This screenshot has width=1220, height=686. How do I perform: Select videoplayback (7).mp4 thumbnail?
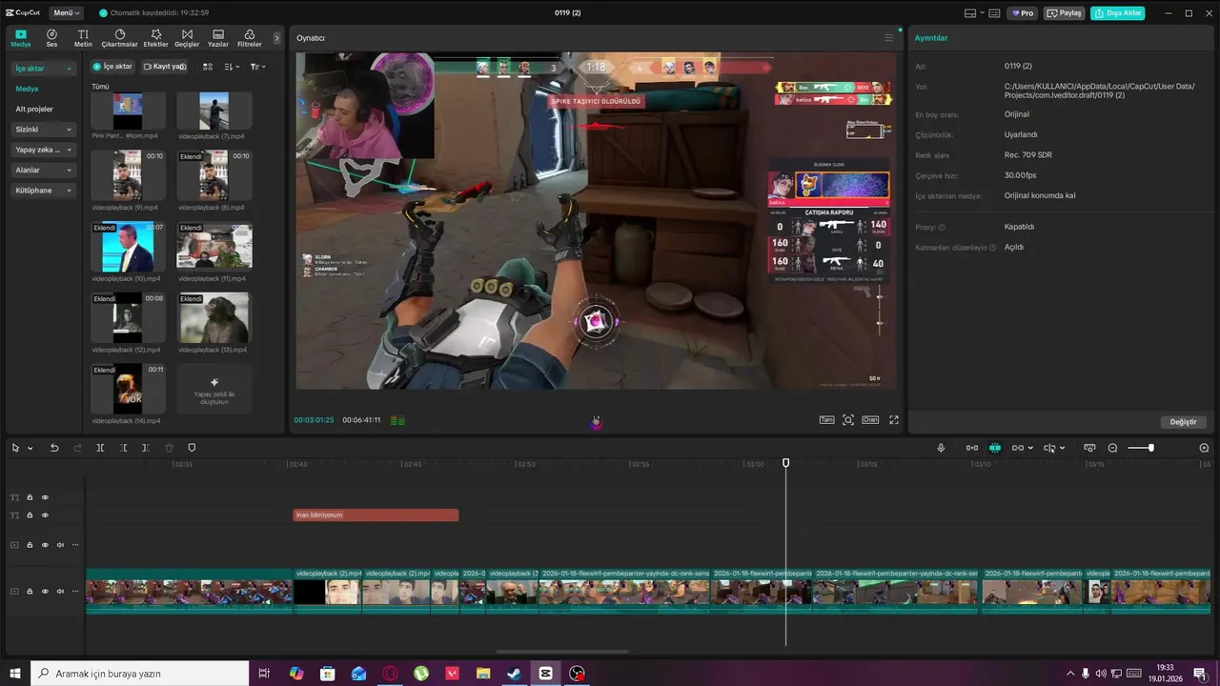click(x=214, y=111)
